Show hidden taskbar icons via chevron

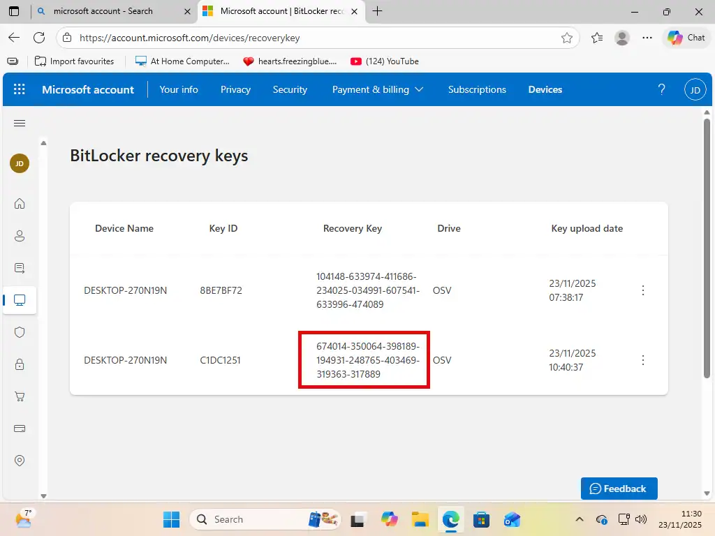580,519
